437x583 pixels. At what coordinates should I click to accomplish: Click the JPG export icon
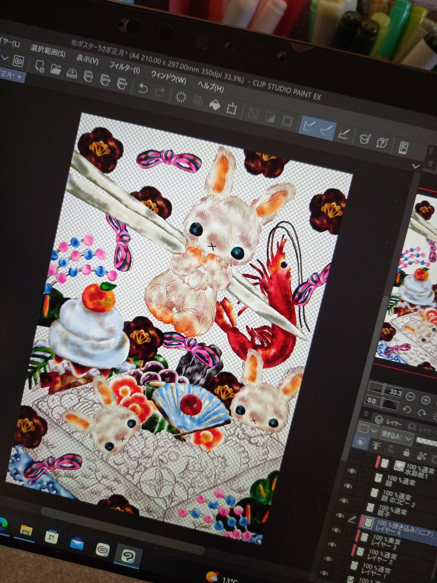89,76
